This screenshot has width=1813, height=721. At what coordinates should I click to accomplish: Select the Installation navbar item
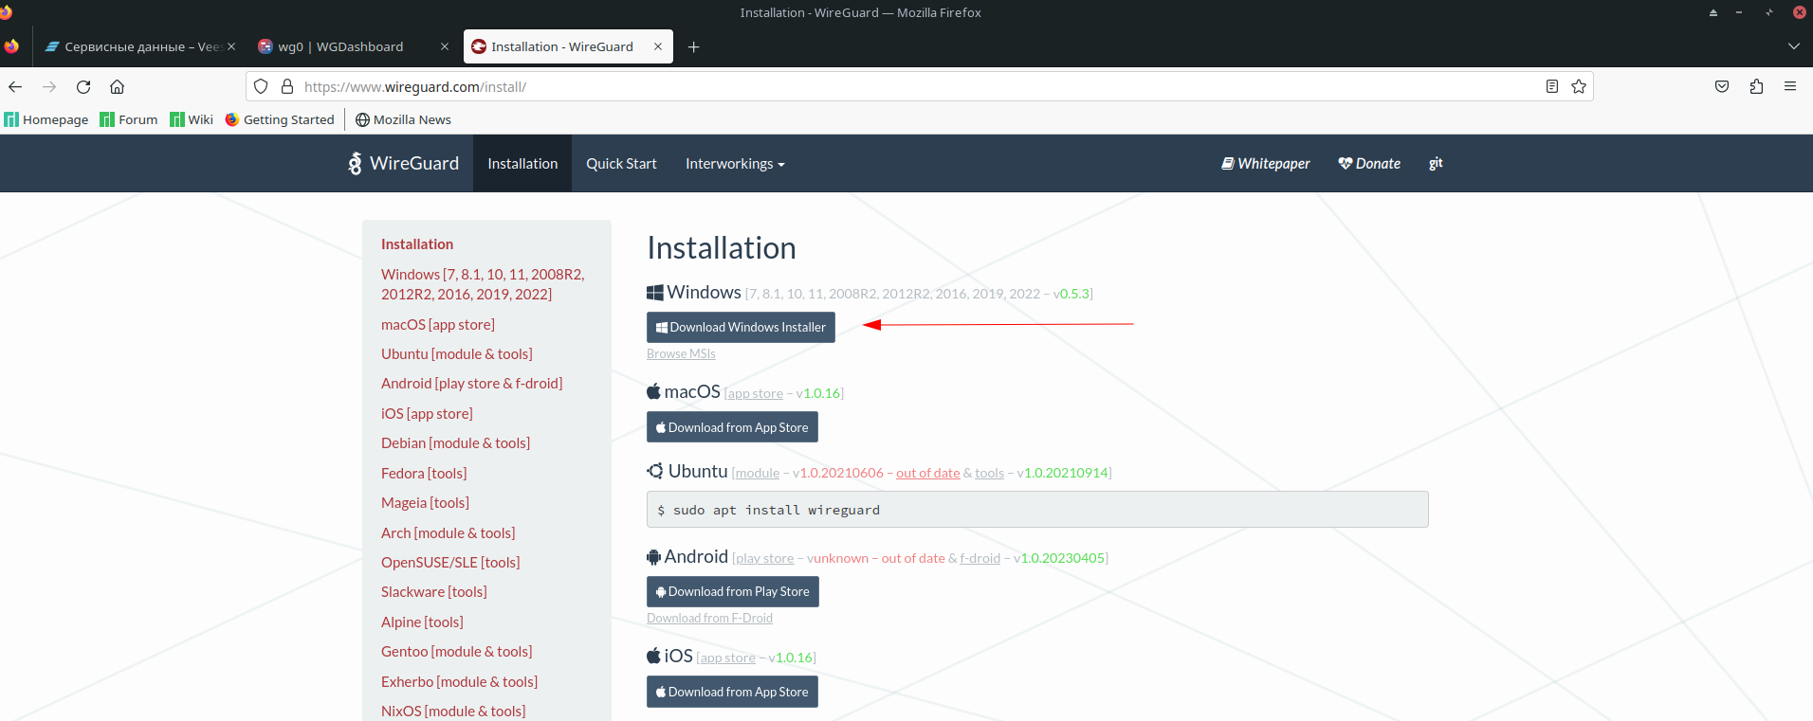click(x=522, y=163)
